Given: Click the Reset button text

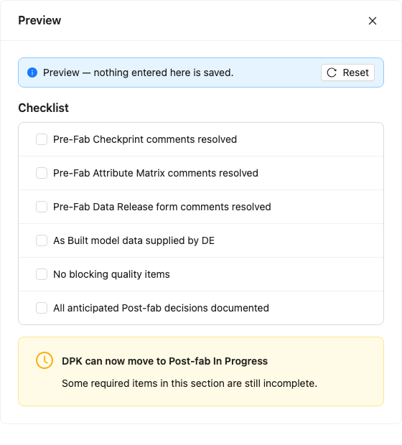Looking at the screenshot, I should [x=356, y=72].
